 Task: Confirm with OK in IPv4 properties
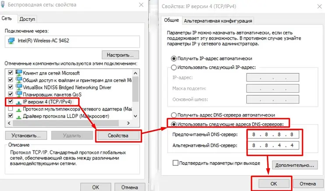point(274,184)
